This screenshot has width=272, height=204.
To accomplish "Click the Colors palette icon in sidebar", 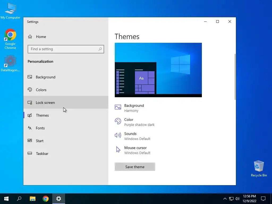I will [30, 90].
